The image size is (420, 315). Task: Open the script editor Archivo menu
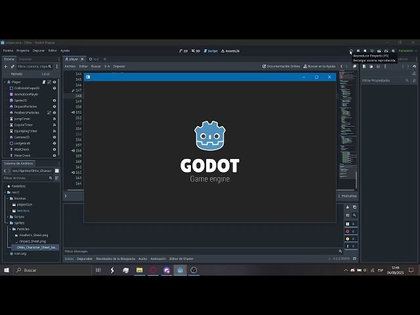tap(70, 66)
